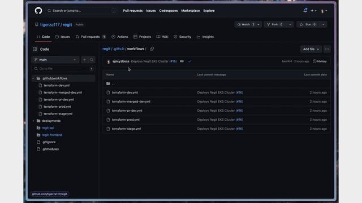Screen dimensions: 362x203
Task: Open the Watch dropdown arrow
Action: tap(258, 24)
